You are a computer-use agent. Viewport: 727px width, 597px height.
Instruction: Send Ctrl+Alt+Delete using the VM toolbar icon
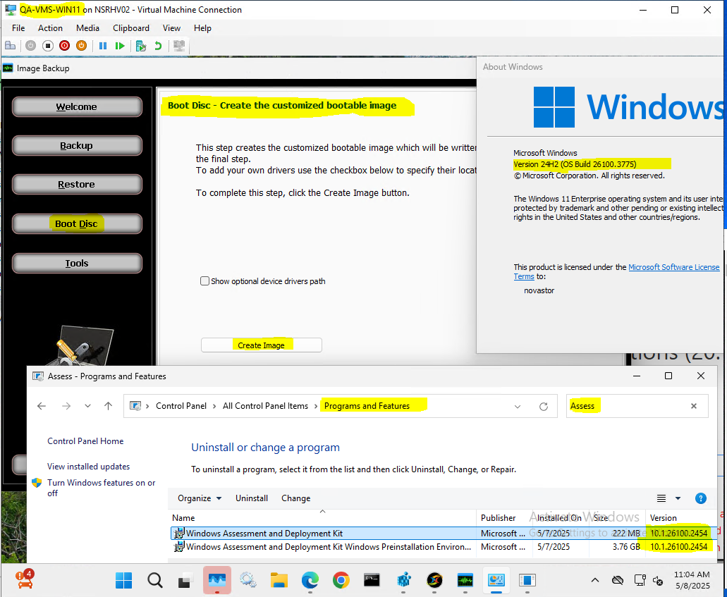point(10,45)
